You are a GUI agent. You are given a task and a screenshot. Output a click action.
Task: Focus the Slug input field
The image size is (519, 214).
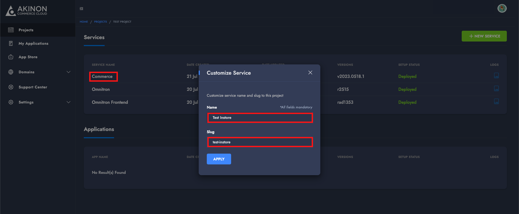(x=260, y=142)
